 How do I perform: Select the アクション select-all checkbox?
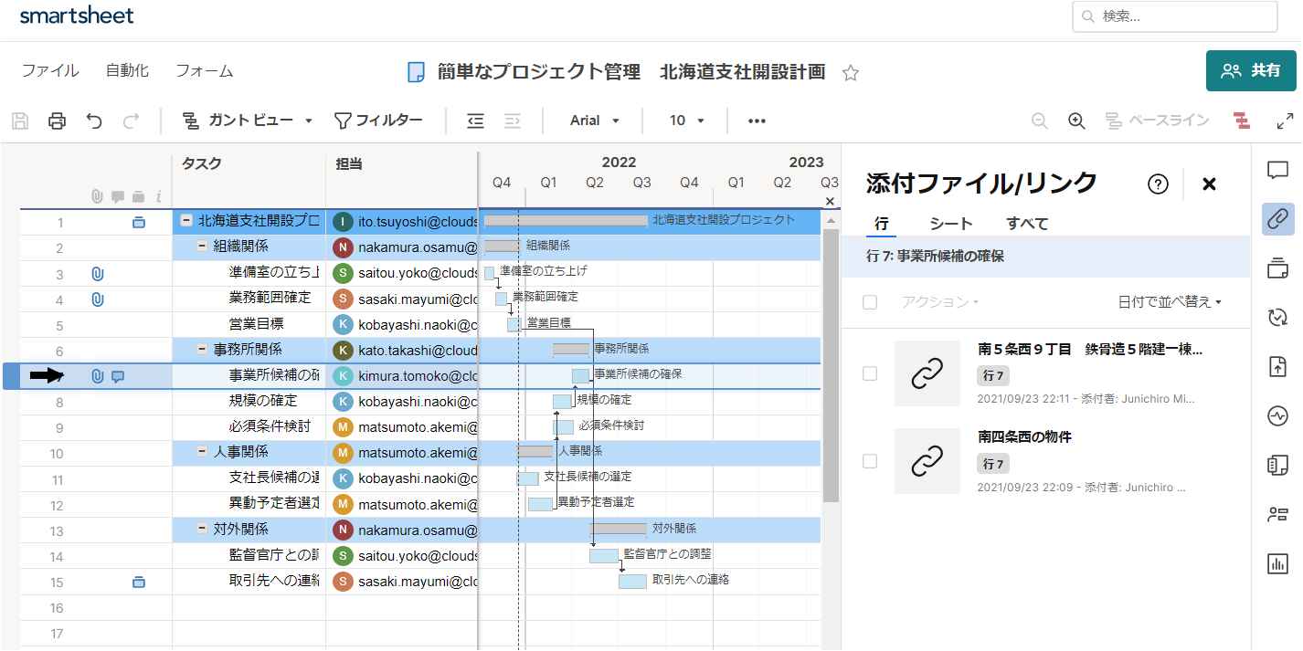pyautogui.click(x=869, y=301)
